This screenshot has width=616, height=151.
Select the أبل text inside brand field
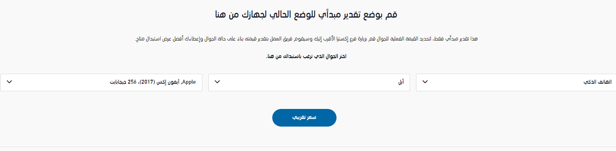(400, 82)
